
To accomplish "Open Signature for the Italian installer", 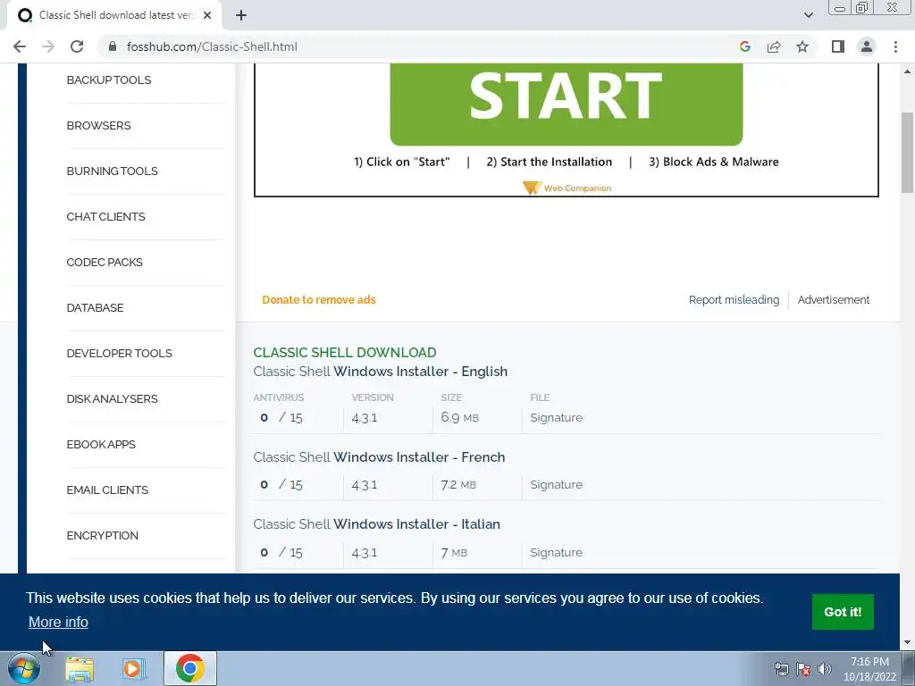I will click(556, 552).
